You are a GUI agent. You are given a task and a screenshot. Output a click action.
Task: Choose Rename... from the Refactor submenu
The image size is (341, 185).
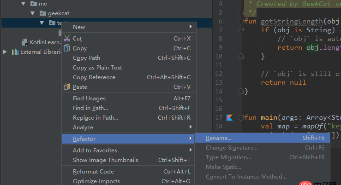pos(219,138)
